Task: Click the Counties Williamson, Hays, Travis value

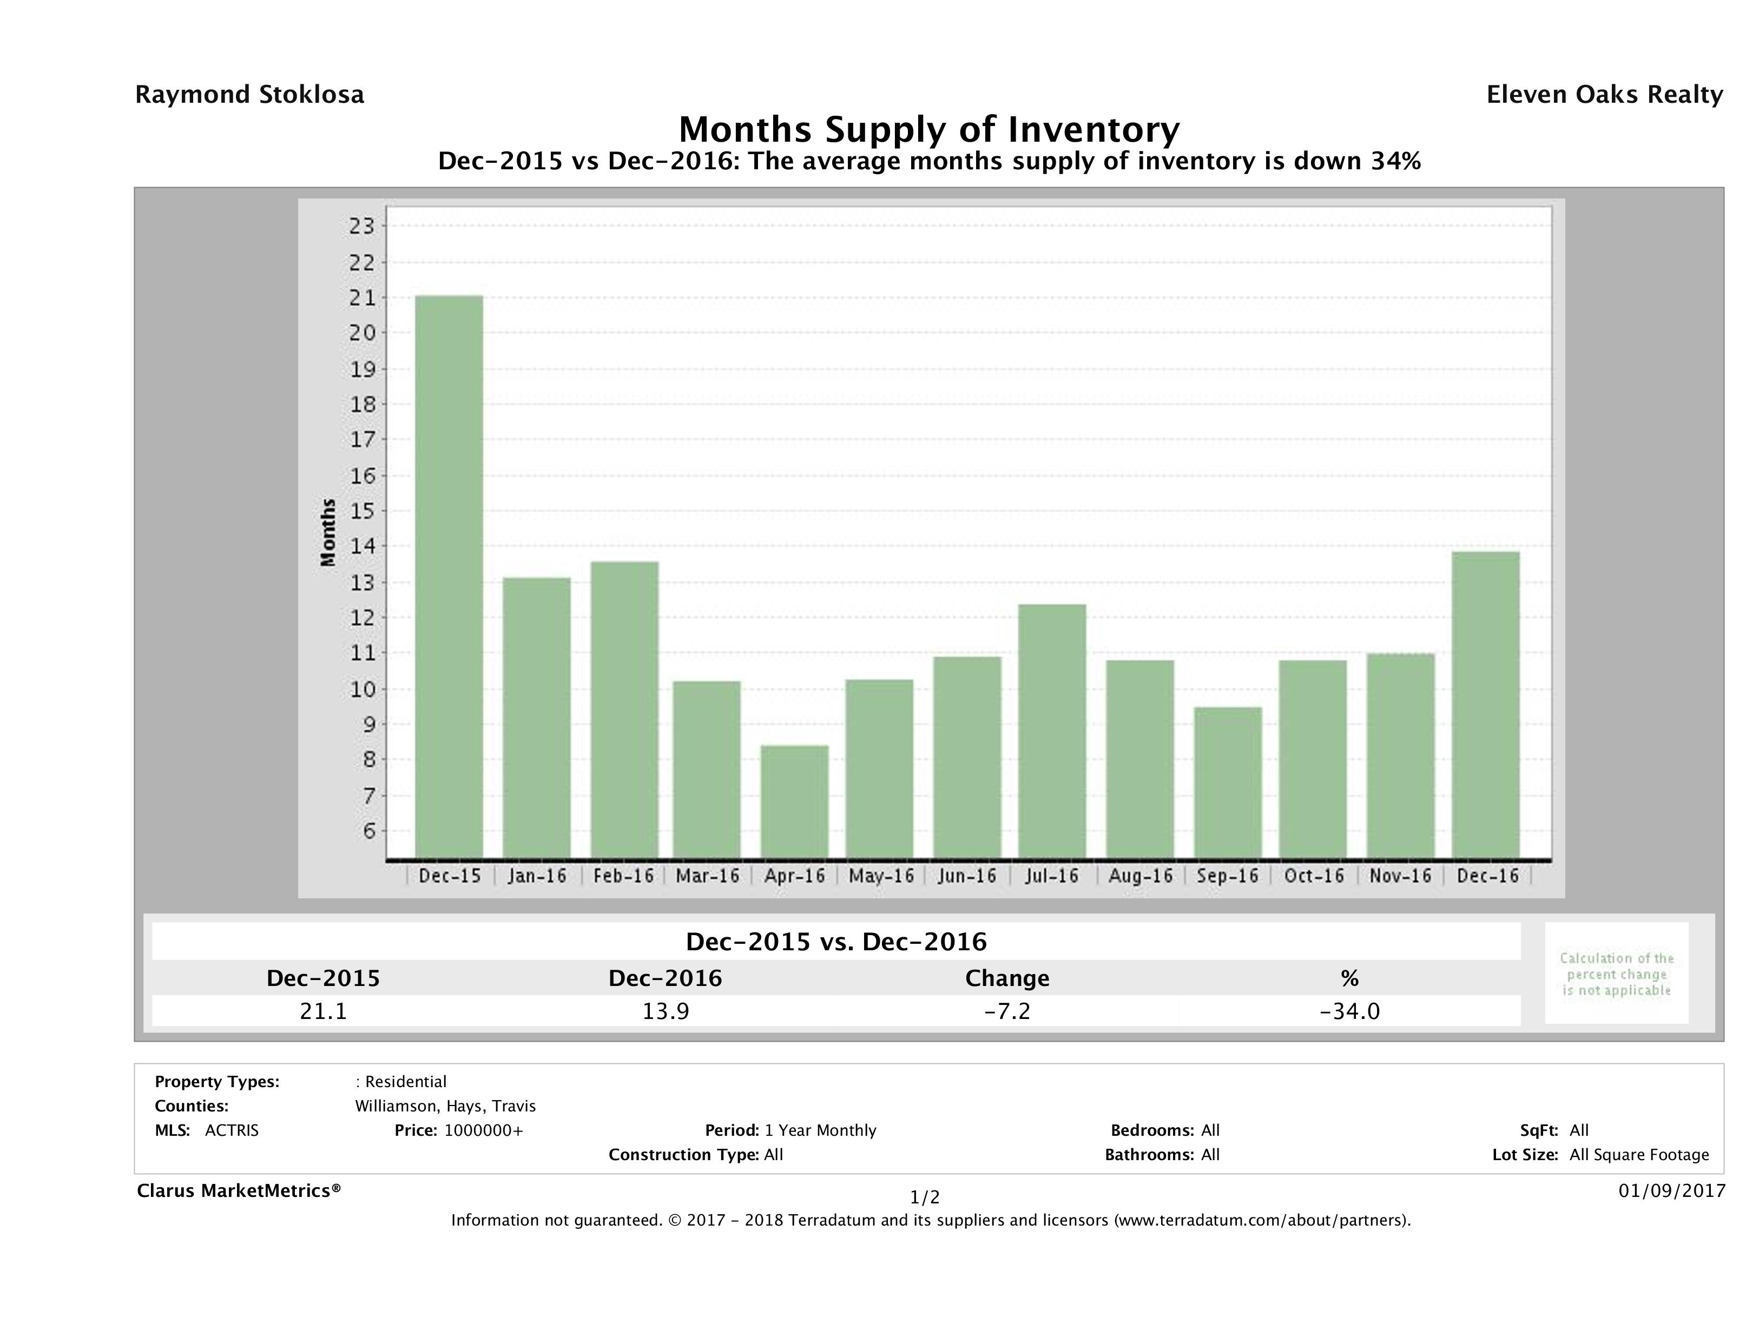Action: click(445, 1106)
